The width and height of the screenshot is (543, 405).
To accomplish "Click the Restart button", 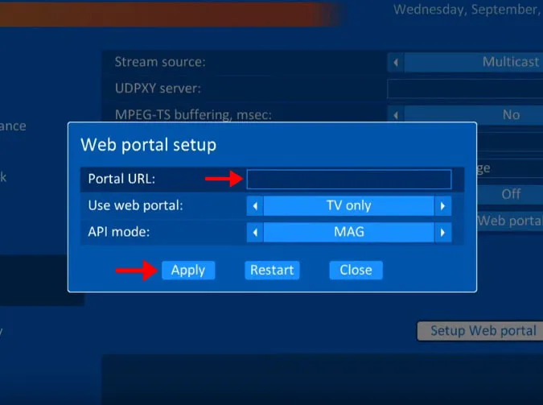I will 272,270.
